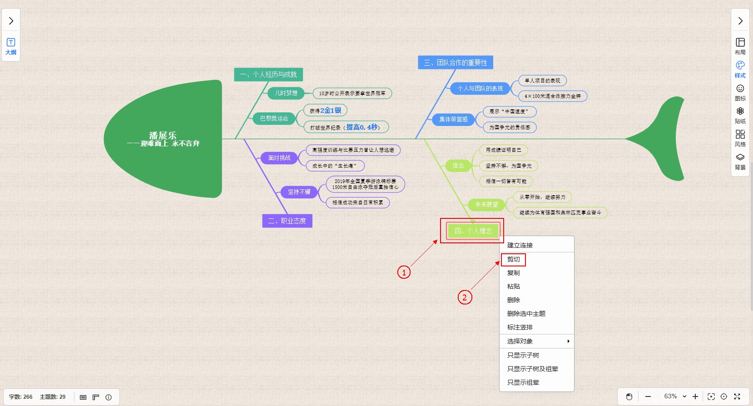Open the 大纲 outline panel
753x406 pixels.
click(11, 46)
